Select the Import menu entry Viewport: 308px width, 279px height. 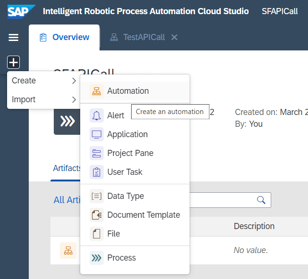(44, 99)
